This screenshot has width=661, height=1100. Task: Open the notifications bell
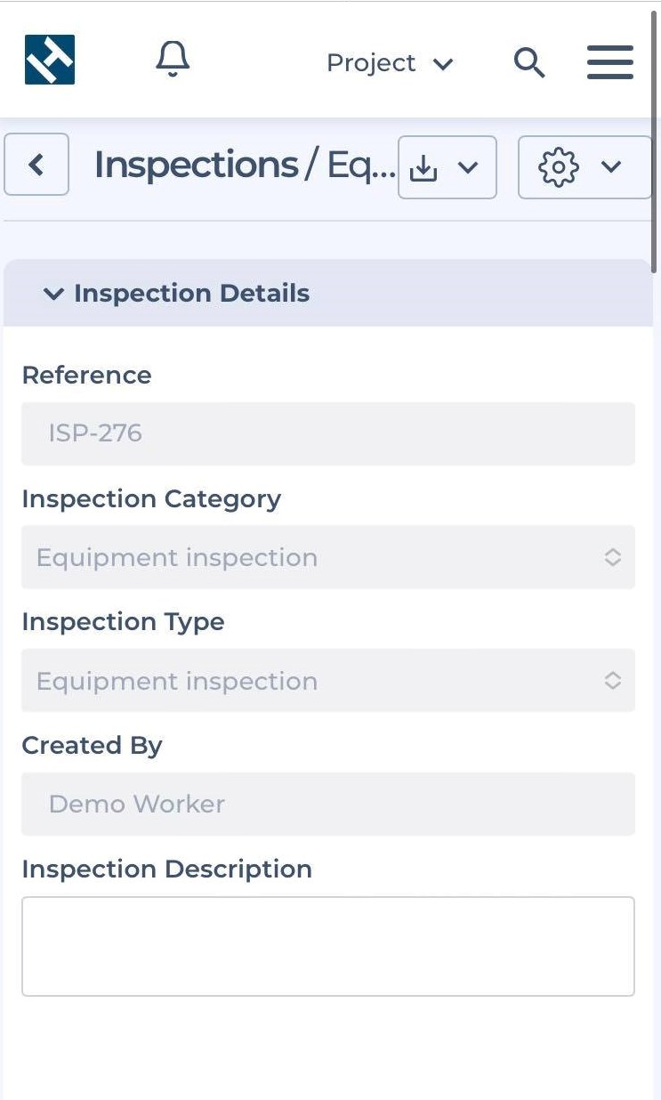click(x=173, y=60)
